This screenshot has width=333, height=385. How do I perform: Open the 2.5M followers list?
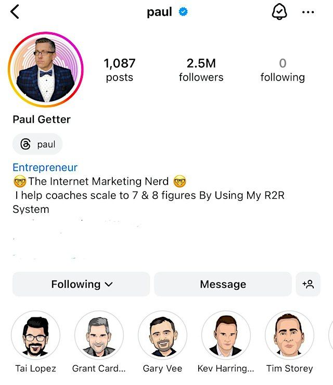201,70
